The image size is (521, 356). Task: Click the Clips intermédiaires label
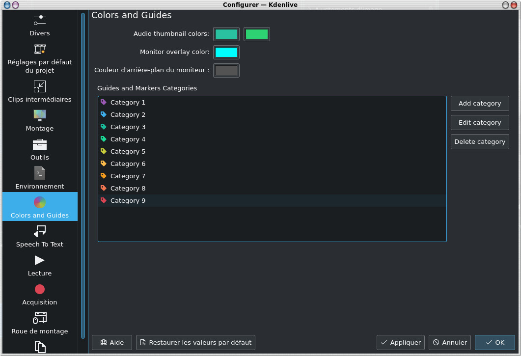pos(40,99)
